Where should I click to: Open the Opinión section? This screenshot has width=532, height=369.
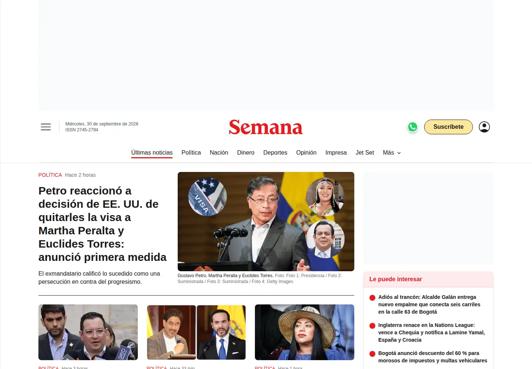pyautogui.click(x=306, y=152)
